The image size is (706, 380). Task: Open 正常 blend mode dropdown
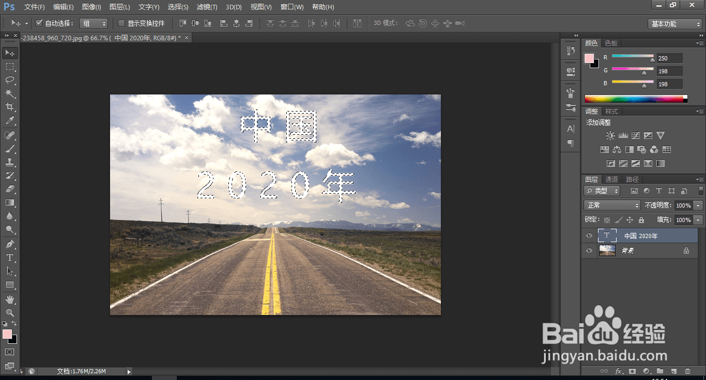pos(612,205)
